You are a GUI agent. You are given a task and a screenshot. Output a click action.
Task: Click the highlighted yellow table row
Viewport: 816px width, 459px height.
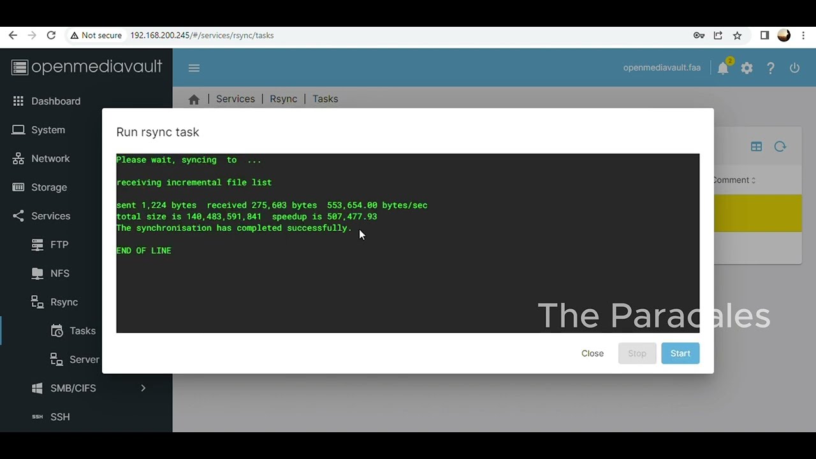click(758, 213)
